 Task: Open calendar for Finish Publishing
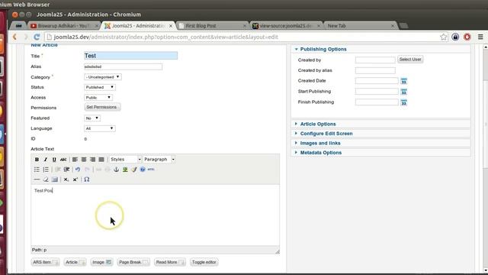[x=403, y=102]
